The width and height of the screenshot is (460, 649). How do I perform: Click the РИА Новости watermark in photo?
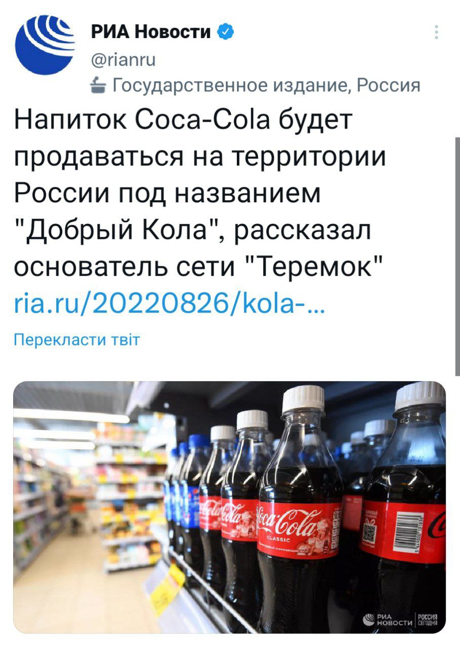387,619
